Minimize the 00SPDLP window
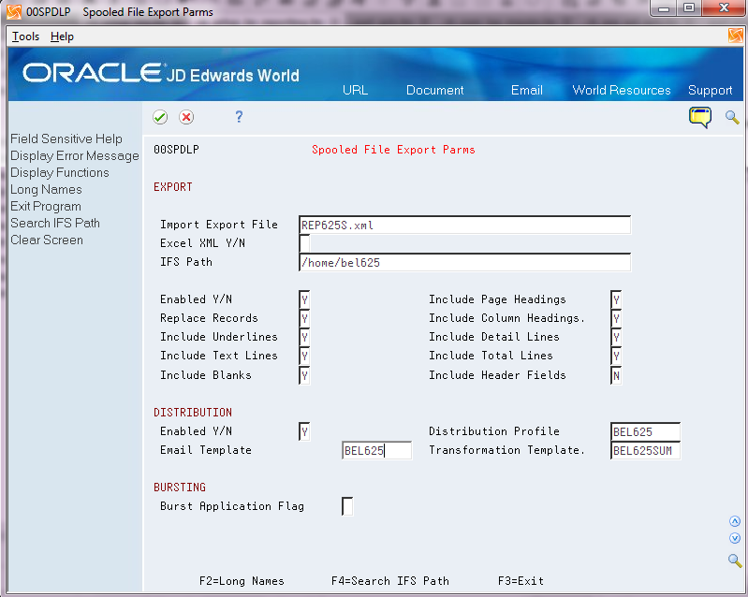 pyautogui.click(x=664, y=8)
